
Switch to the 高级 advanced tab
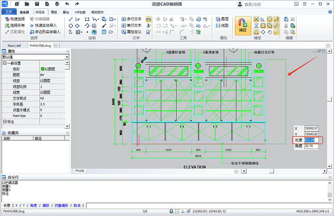[54, 12]
